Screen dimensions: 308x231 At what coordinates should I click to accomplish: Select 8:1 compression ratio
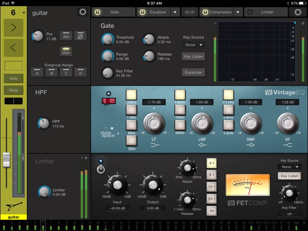coord(211,175)
